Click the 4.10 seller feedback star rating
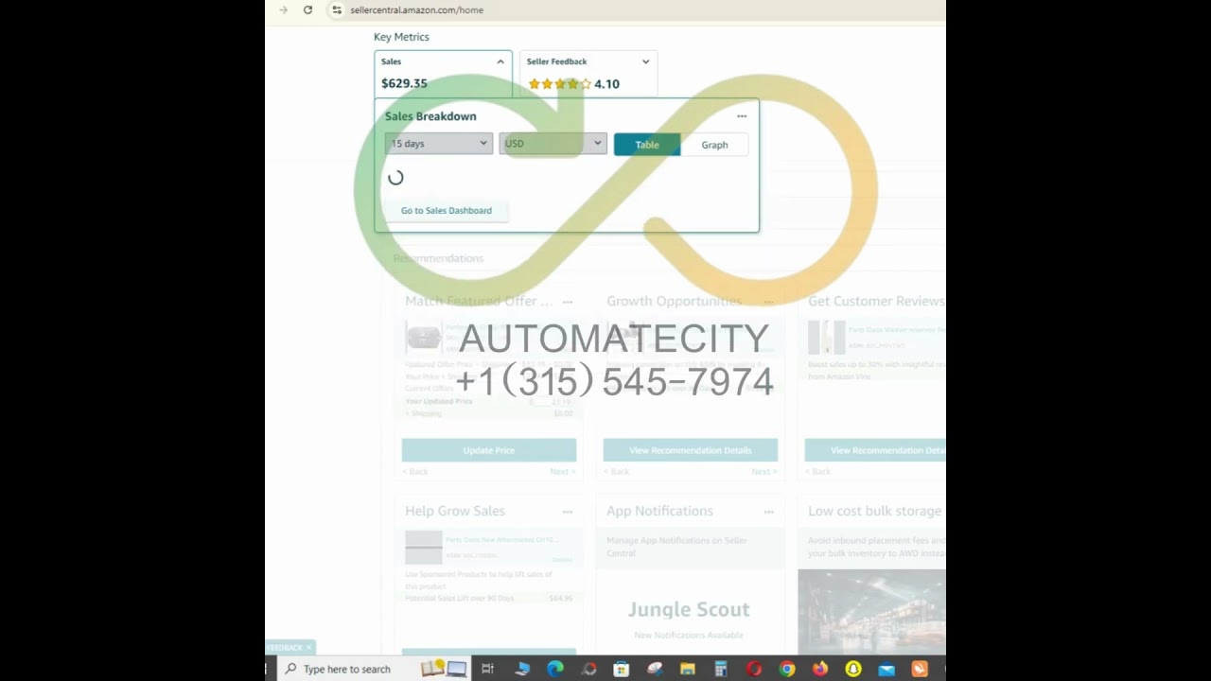 coord(573,84)
